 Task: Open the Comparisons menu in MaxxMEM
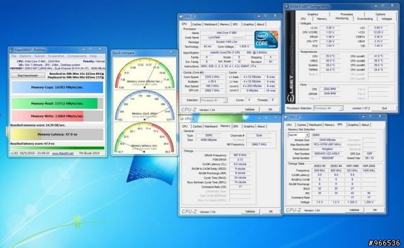(x=77, y=56)
